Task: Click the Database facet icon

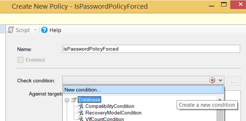Action: pyautogui.click(x=74, y=99)
